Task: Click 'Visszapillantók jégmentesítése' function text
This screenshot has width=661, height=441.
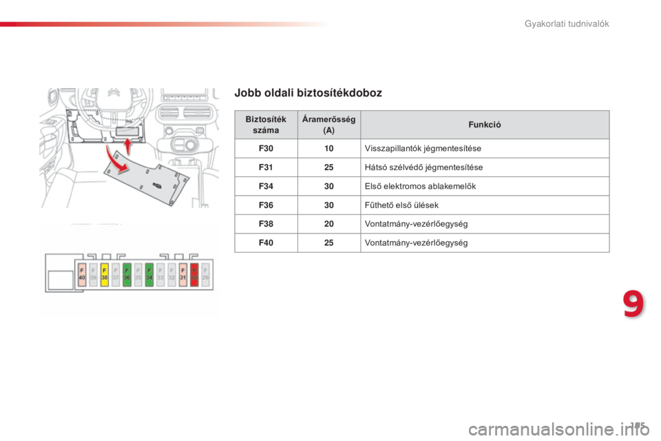Action: pos(423,149)
